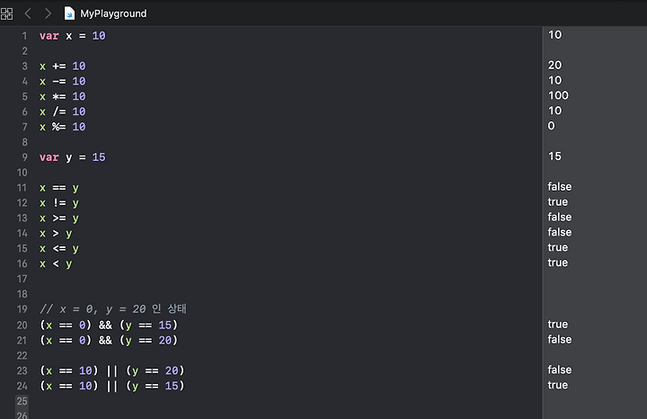Viewport: 647px width, 419px height.
Task: Click result 10 for line 6
Action: click(x=555, y=111)
